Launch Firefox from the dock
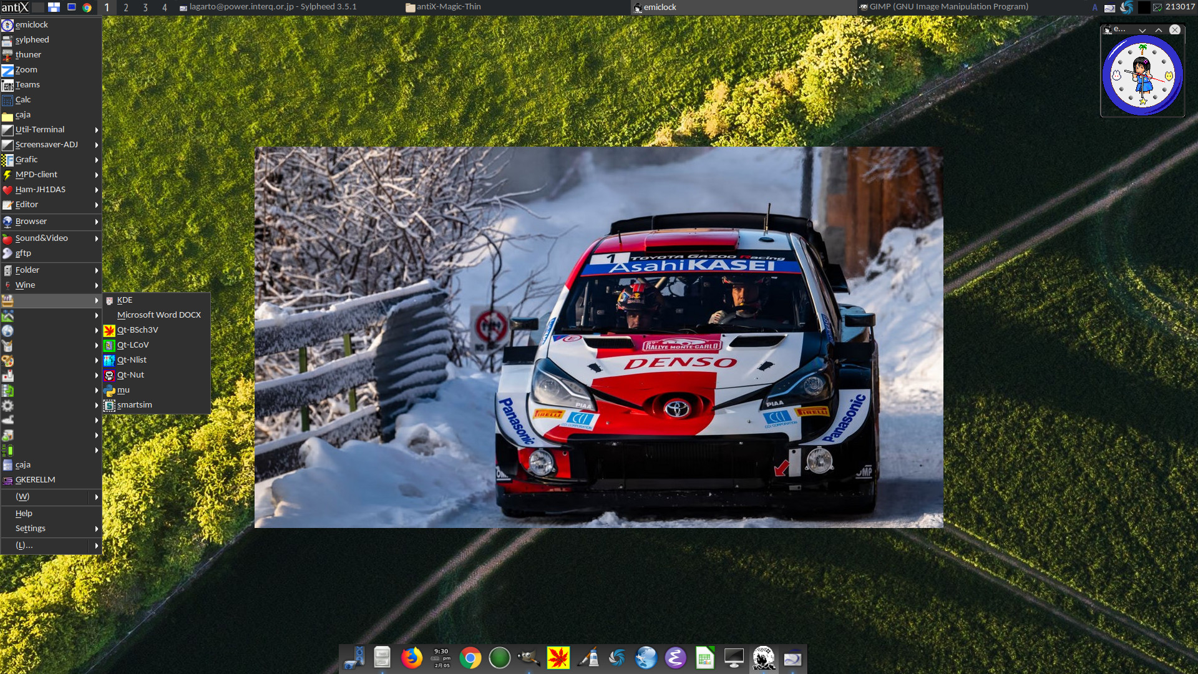The width and height of the screenshot is (1198, 674). [411, 658]
